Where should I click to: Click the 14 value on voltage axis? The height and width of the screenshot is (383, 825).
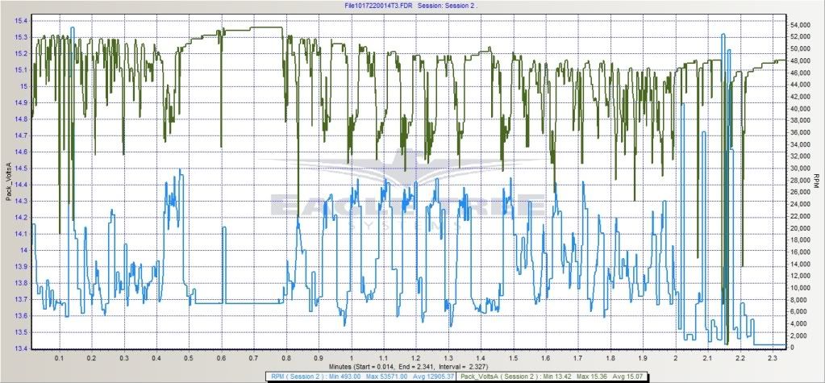pos(23,250)
